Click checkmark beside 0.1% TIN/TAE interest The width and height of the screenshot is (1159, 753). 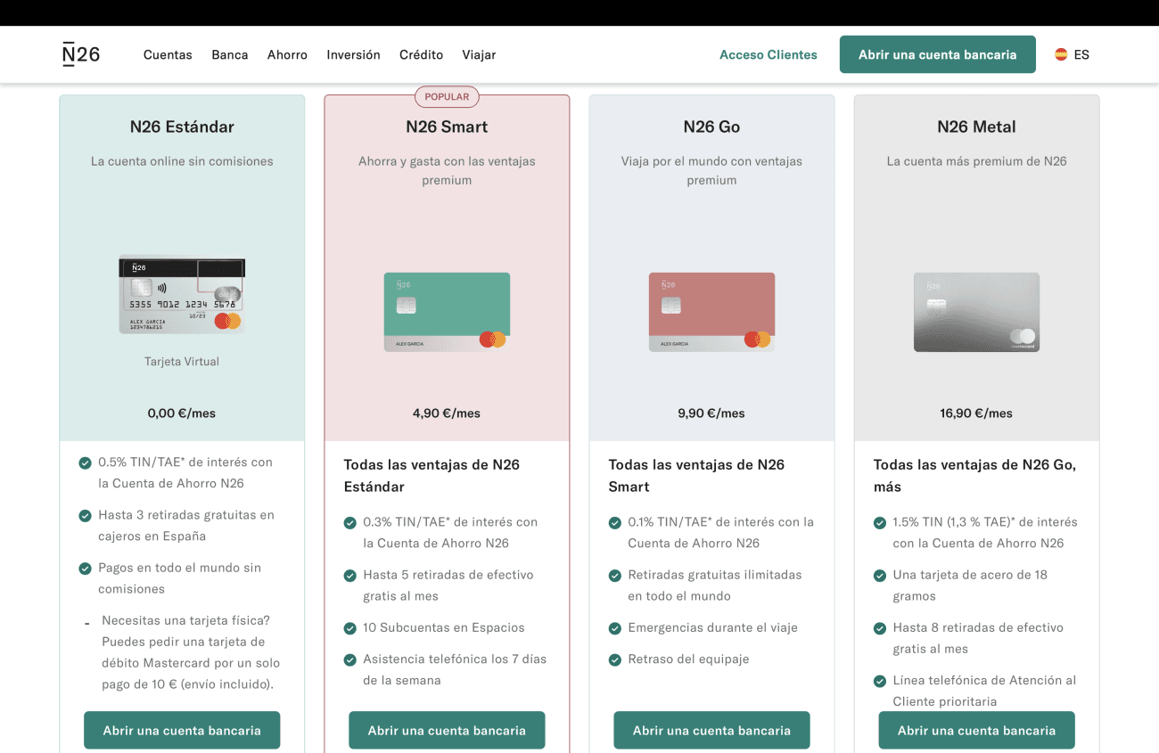click(x=614, y=522)
